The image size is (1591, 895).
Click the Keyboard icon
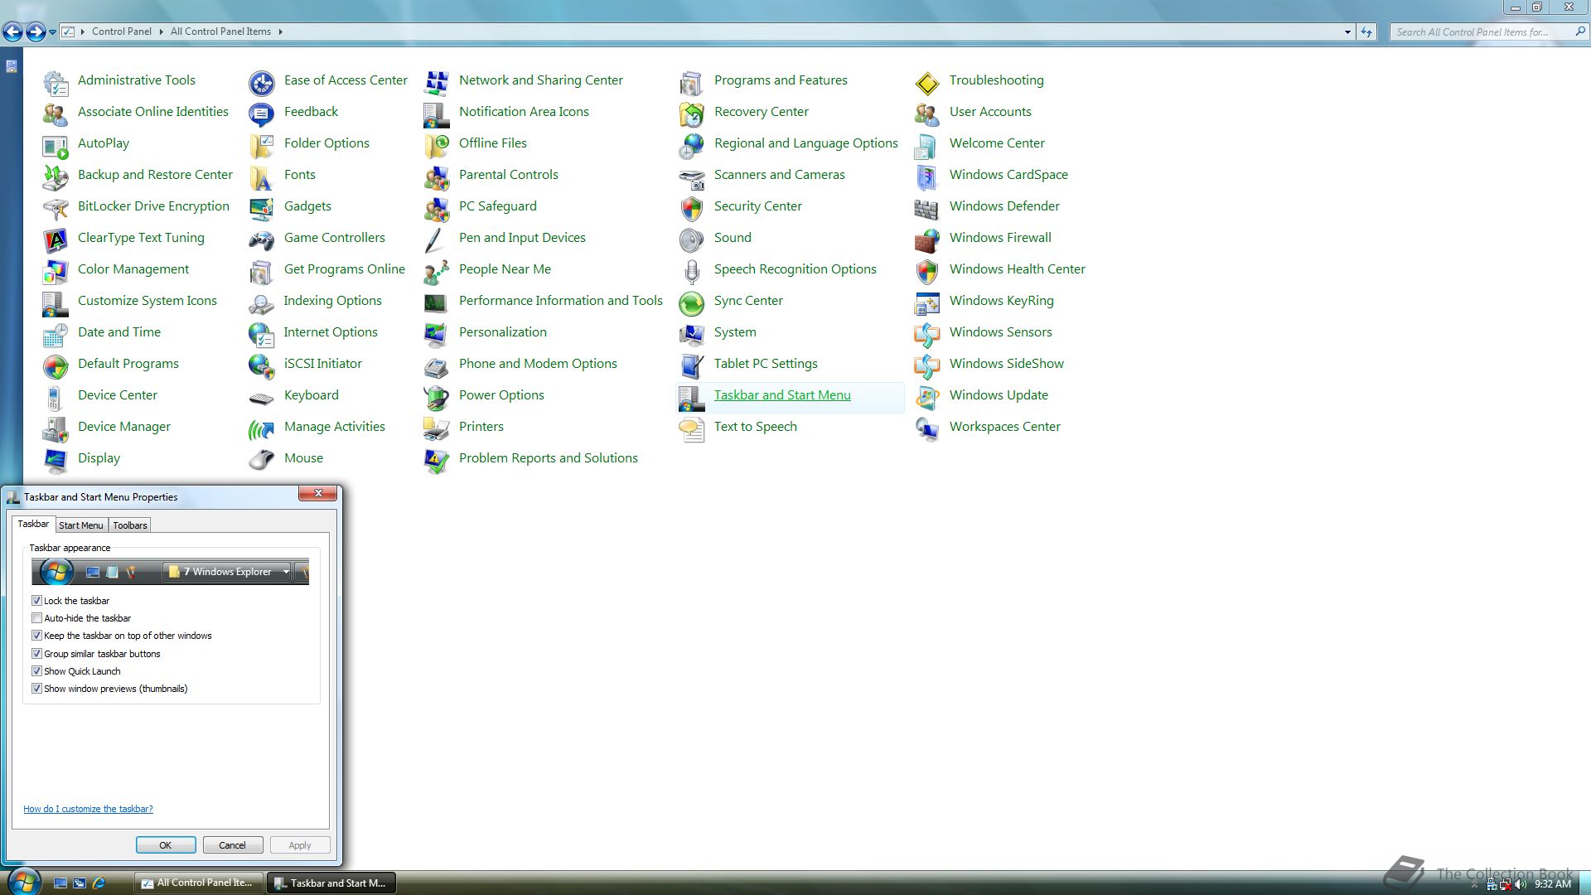pos(262,397)
